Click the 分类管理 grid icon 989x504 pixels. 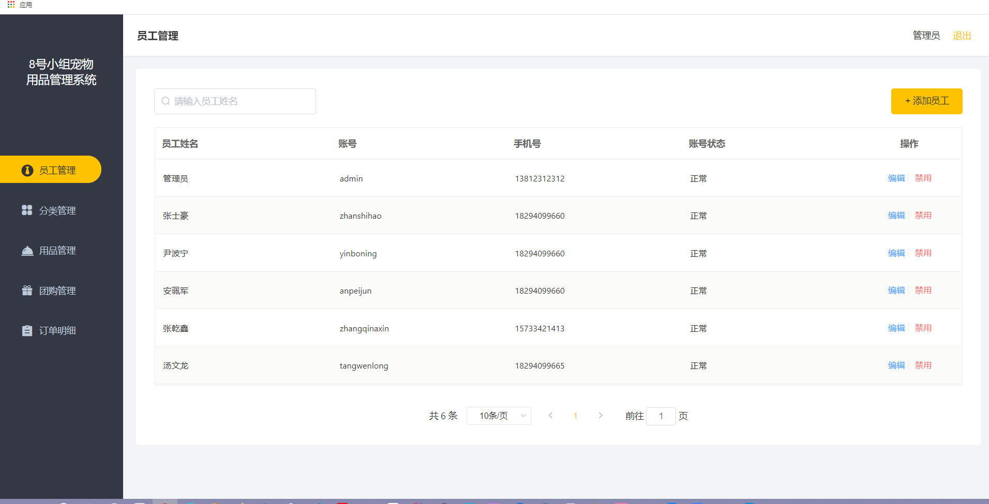pos(27,210)
